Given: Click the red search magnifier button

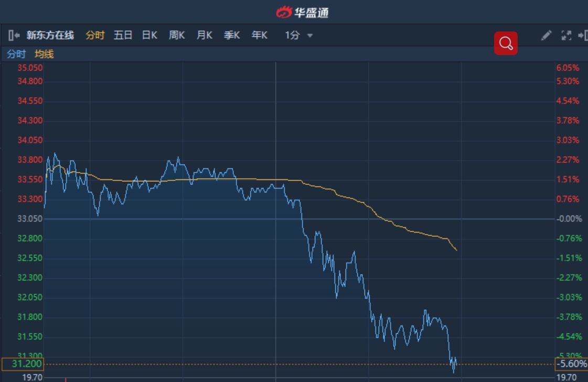Looking at the screenshot, I should (506, 43).
